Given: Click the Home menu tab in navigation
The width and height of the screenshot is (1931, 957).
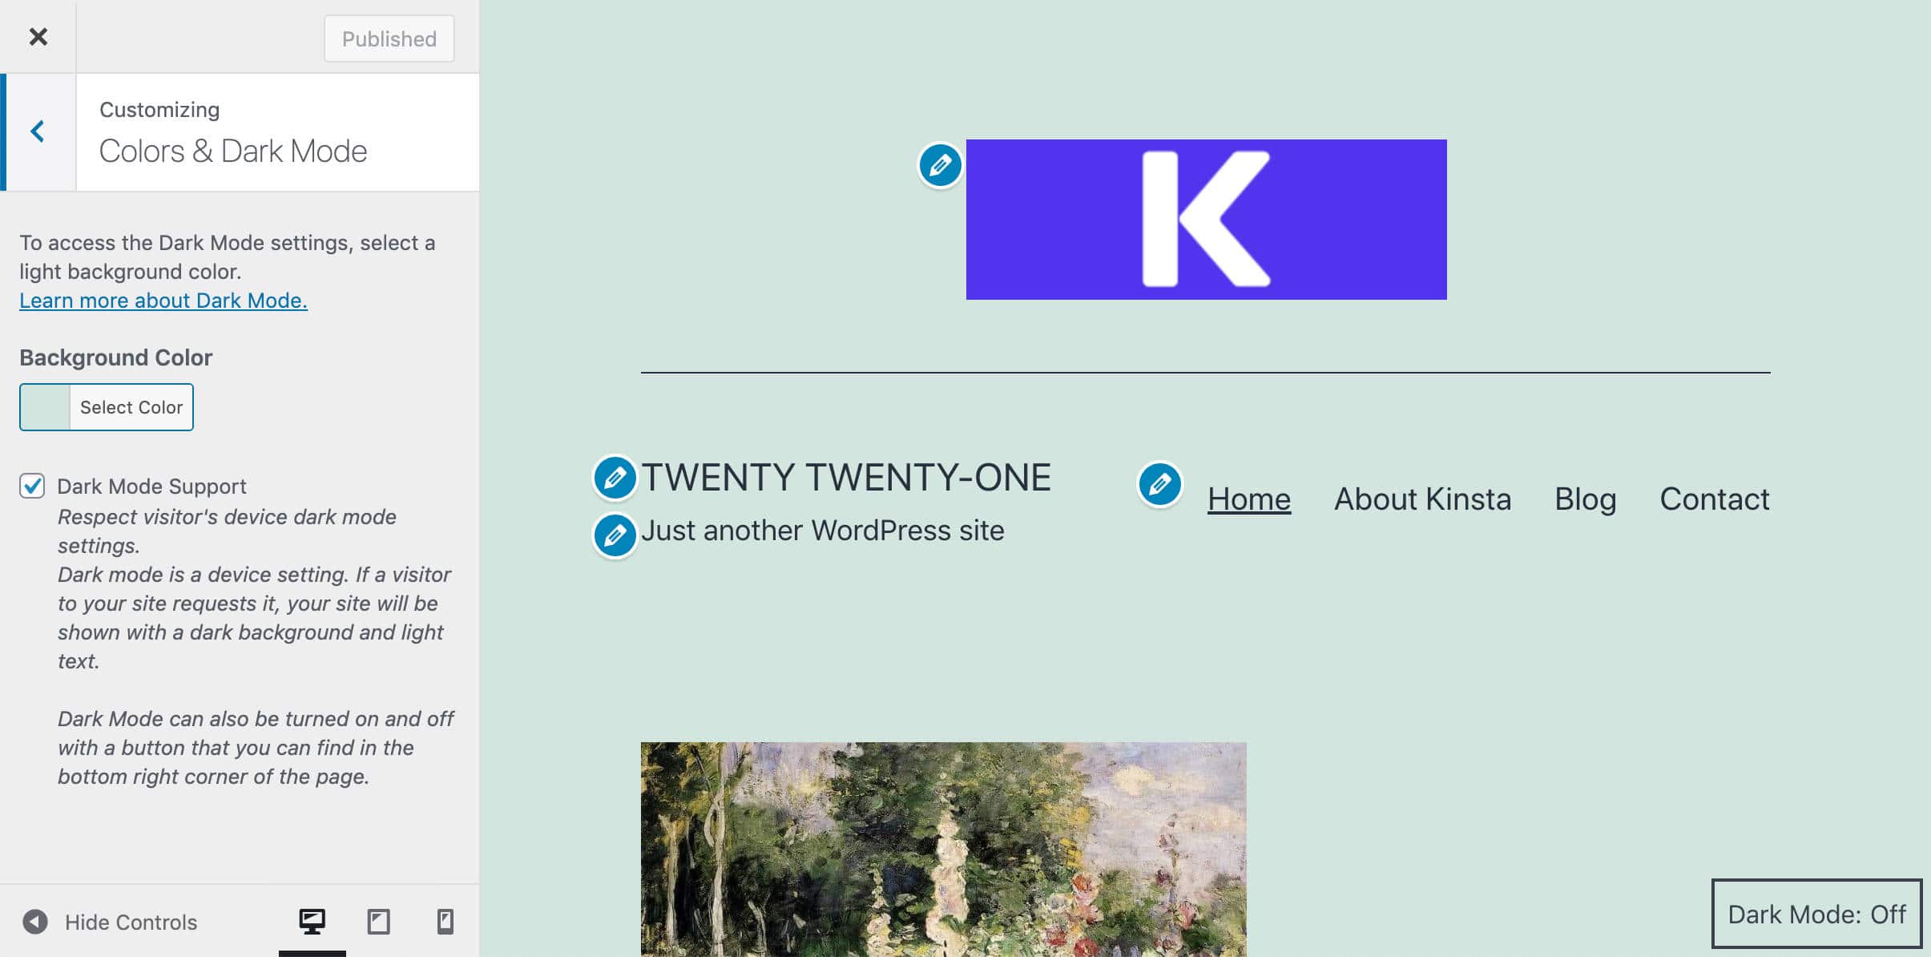Looking at the screenshot, I should (x=1248, y=499).
